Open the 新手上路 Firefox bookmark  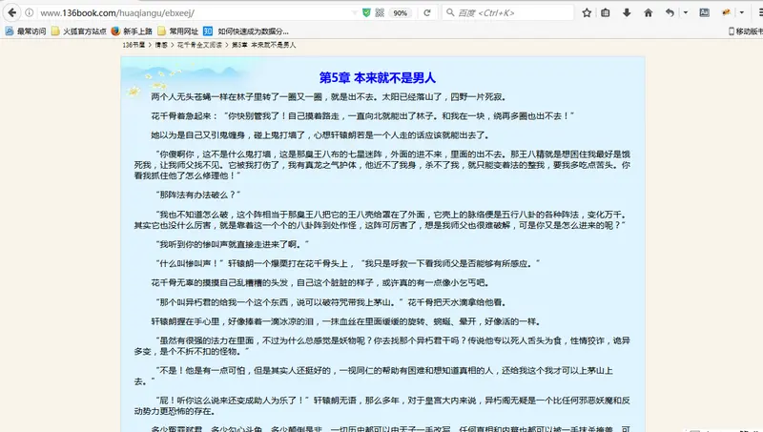(x=132, y=31)
